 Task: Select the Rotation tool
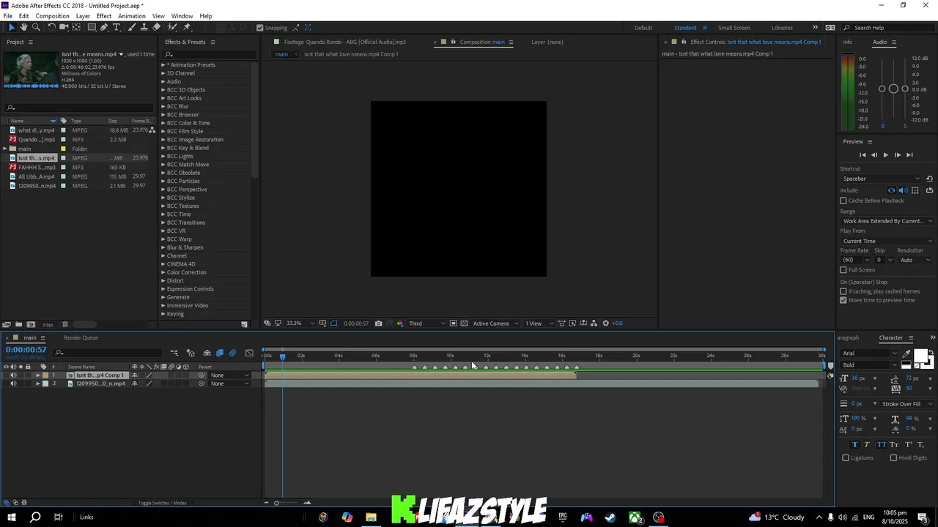click(x=51, y=27)
